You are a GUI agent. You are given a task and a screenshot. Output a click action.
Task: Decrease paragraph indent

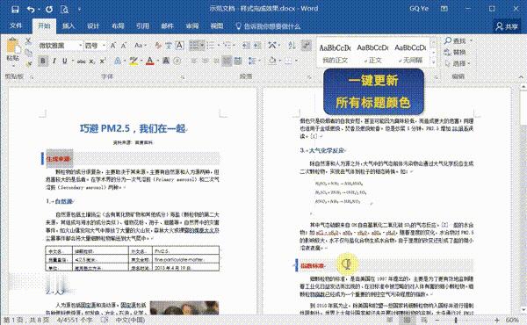tap(246, 46)
